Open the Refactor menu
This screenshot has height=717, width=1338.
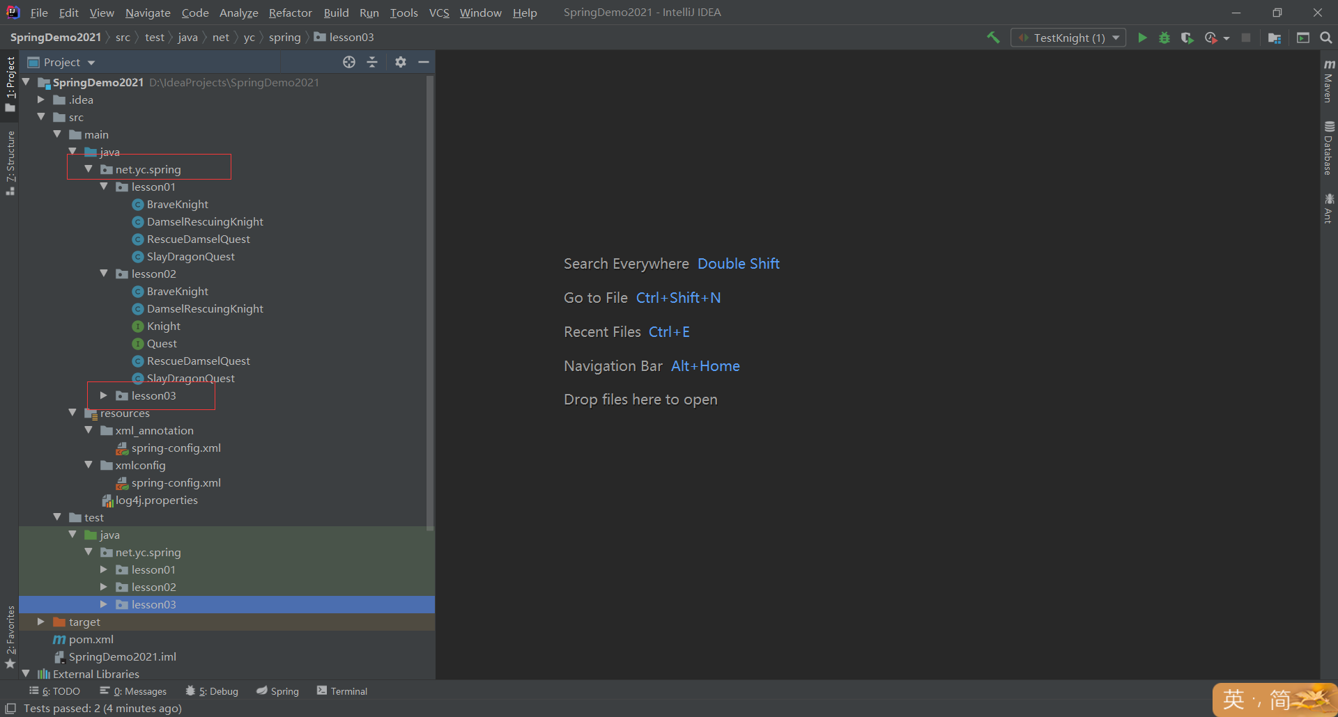point(290,13)
